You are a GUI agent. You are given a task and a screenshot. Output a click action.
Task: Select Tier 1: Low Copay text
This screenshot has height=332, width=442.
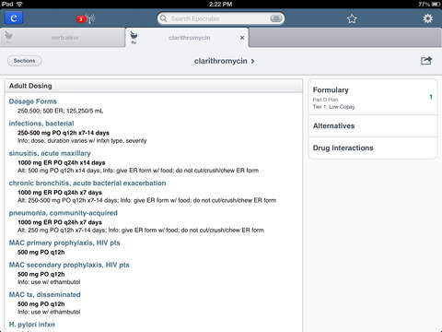pyautogui.click(x=333, y=107)
